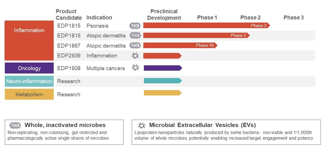
Task: Click the teal Neuro-inflammation preclinical arrow
Action: (163, 81)
